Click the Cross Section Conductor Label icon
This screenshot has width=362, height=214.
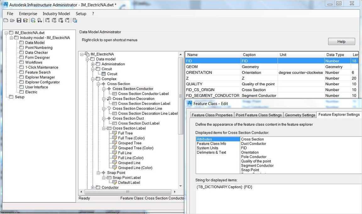pyautogui.click(x=114, y=94)
